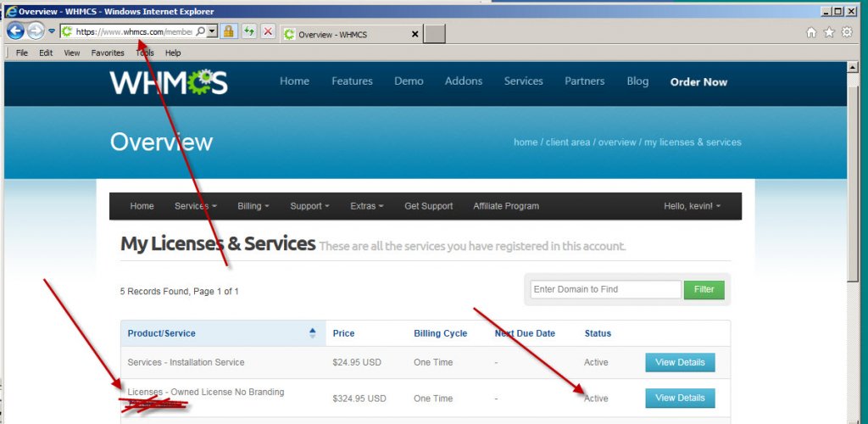Expand the Support dropdown menu
868x424 pixels.
(310, 206)
